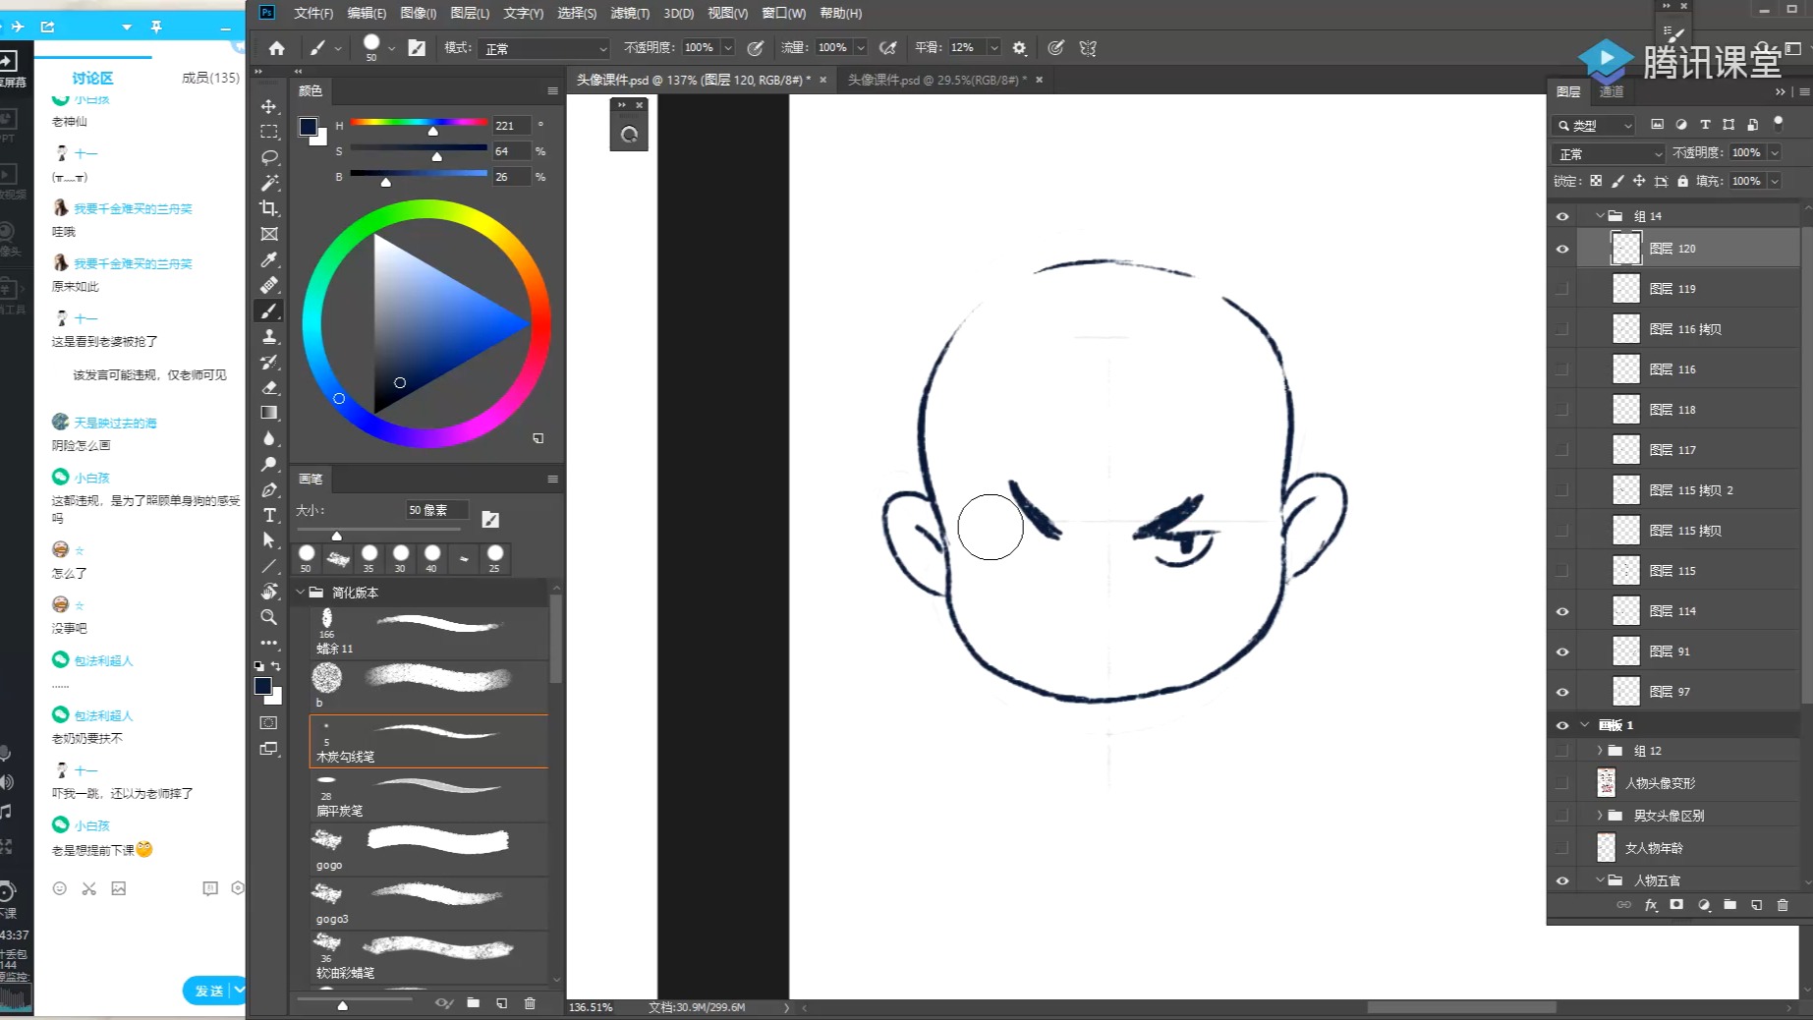Select the Eyedropper tool
Viewport: 1813px width, 1020px height.
(x=268, y=259)
